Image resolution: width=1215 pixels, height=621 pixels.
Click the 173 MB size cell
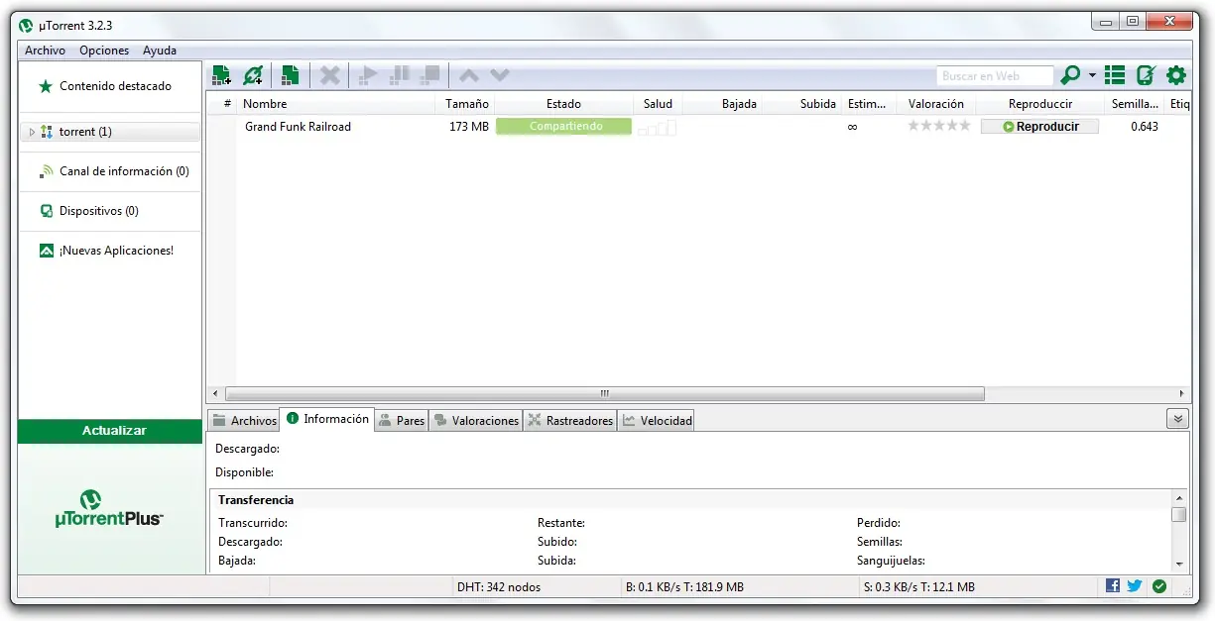(x=469, y=127)
